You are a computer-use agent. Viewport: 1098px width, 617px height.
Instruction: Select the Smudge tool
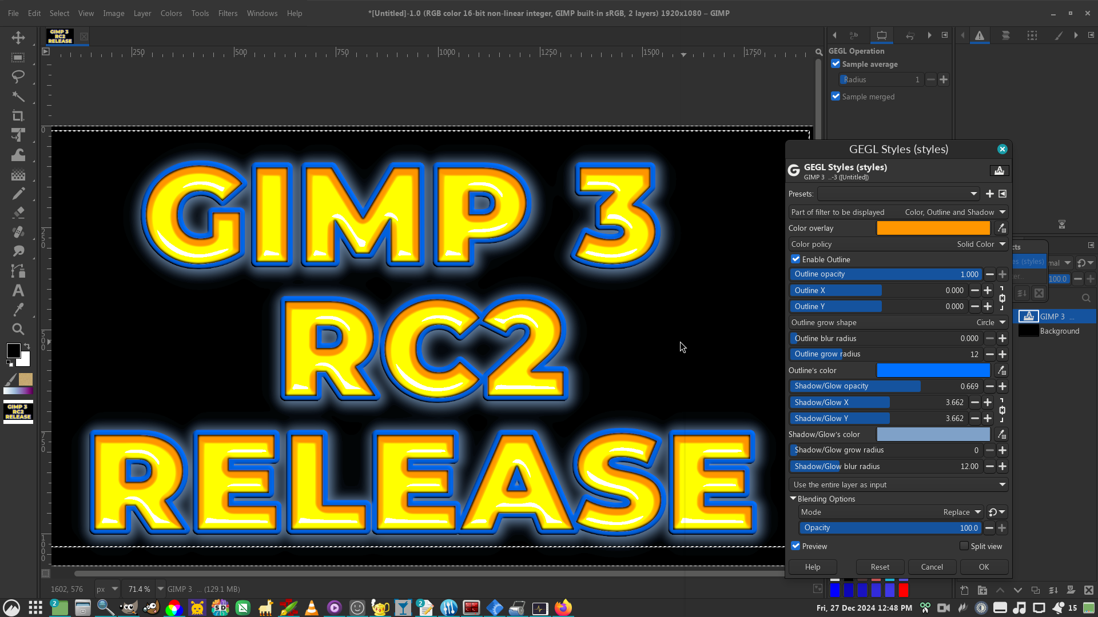pos(18,251)
